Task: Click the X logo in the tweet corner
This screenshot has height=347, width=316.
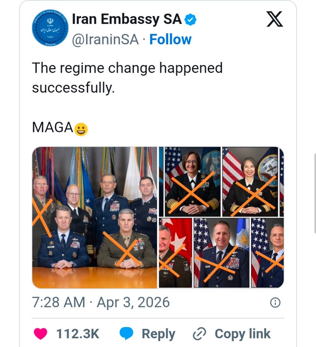Action: pyautogui.click(x=275, y=19)
